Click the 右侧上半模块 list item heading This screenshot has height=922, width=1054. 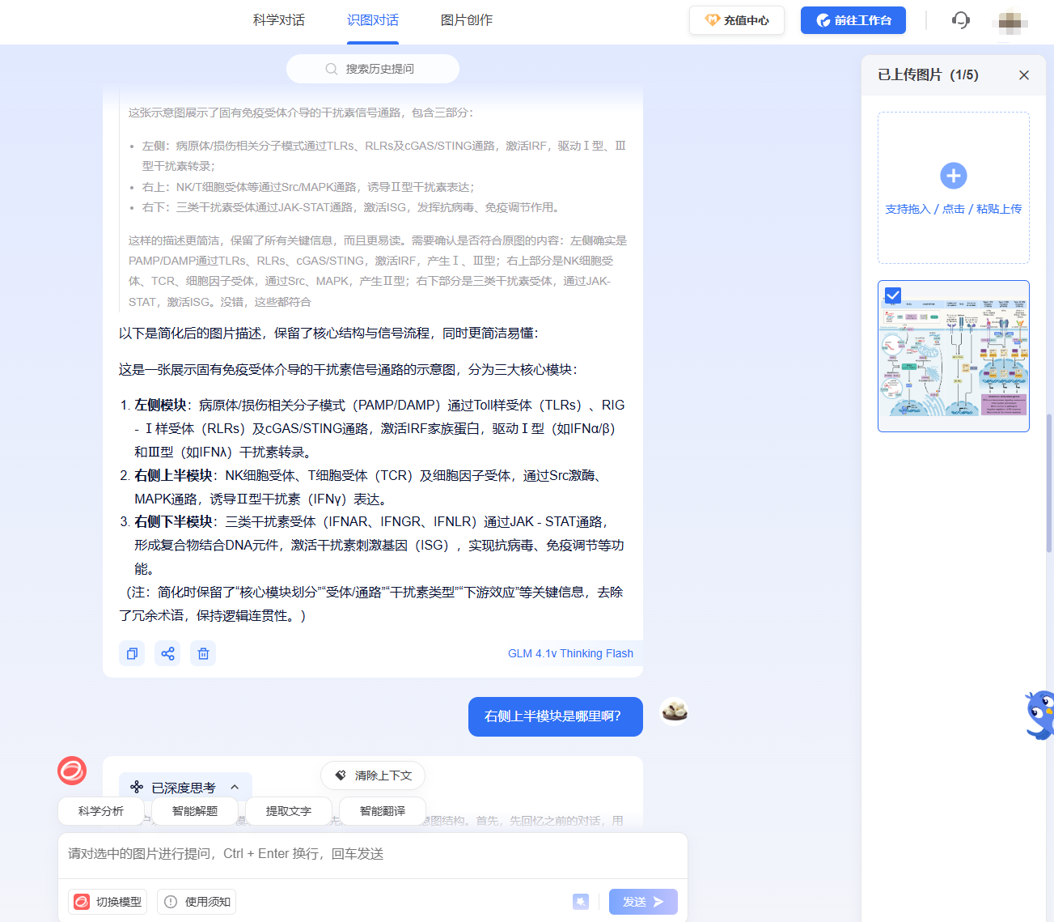(173, 475)
